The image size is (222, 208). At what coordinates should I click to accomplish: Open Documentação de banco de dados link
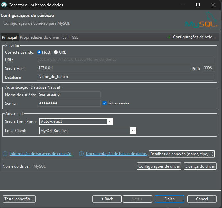[x=116, y=154]
